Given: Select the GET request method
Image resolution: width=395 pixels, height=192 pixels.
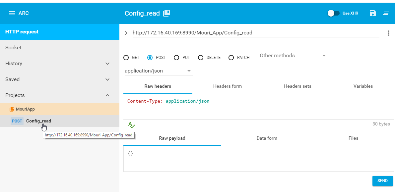Looking at the screenshot, I should coord(126,57).
